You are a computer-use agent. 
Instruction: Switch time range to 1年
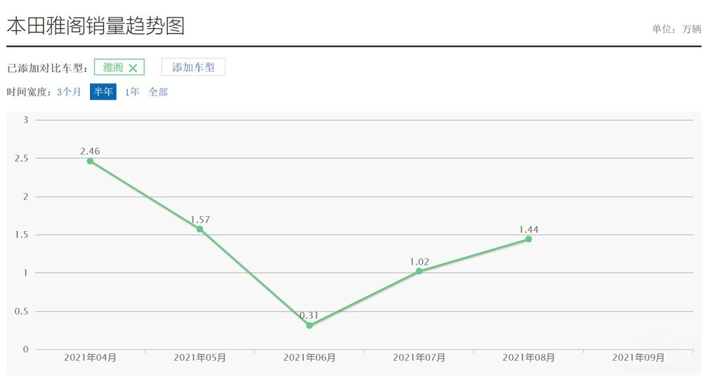coord(132,92)
